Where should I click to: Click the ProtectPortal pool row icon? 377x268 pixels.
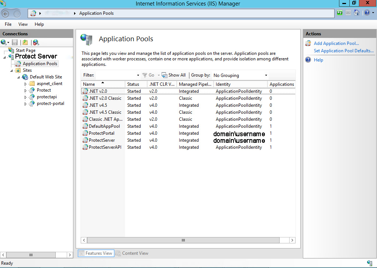point(85,133)
